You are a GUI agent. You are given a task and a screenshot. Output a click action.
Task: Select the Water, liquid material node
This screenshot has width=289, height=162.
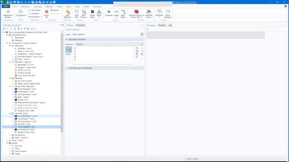click(x=27, y=84)
